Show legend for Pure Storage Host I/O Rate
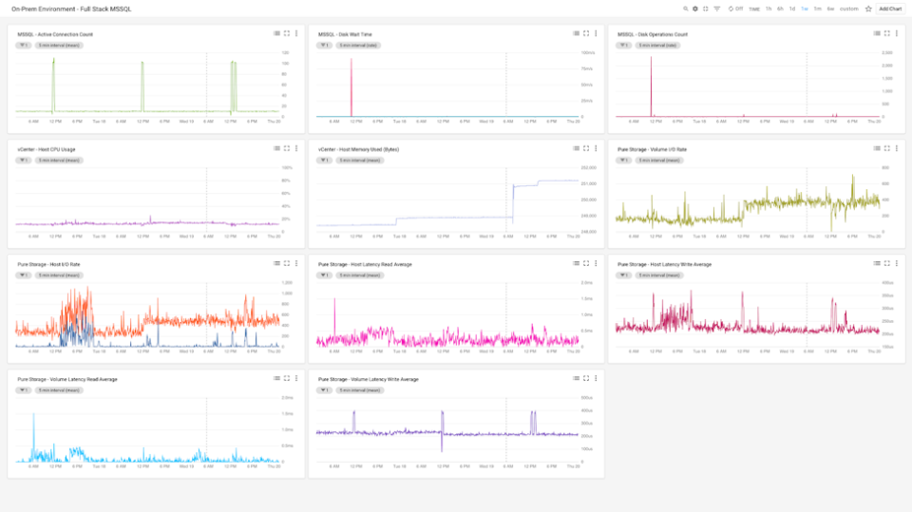This screenshot has height=512, width=912. [276, 264]
